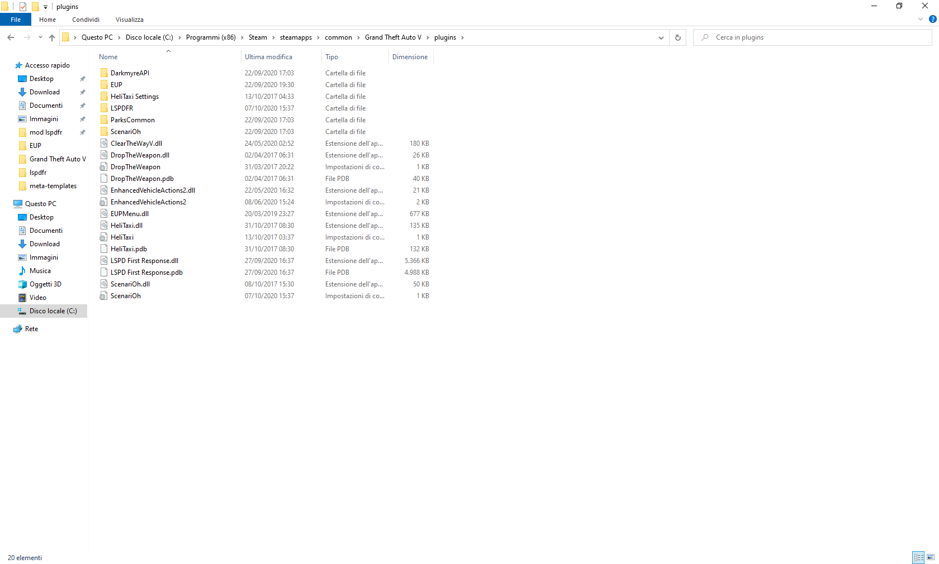
Task: Sort files by Dimensione column header
Action: (411, 57)
